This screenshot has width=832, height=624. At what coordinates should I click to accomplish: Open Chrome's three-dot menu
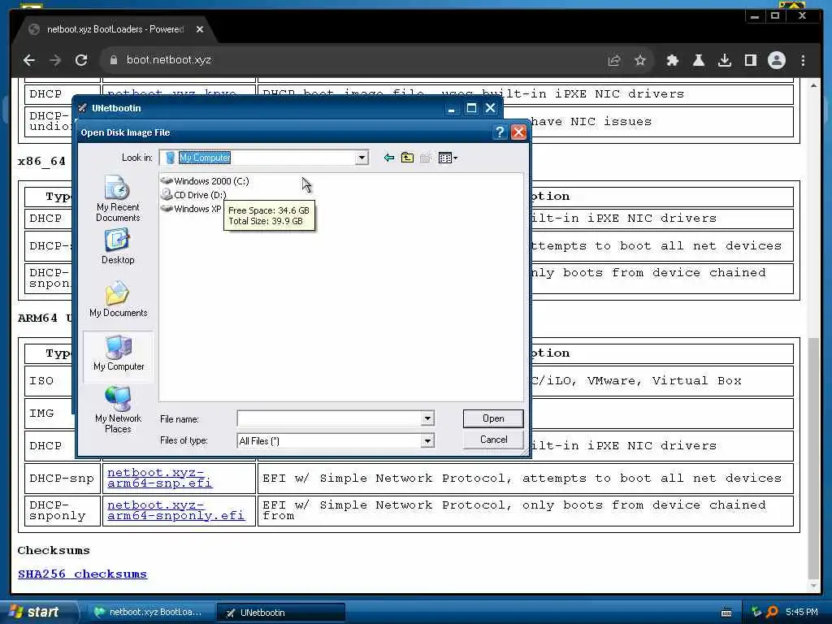click(803, 60)
